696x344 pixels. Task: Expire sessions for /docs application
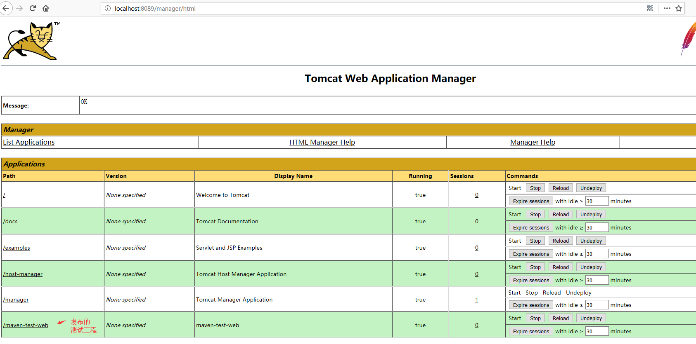point(531,227)
